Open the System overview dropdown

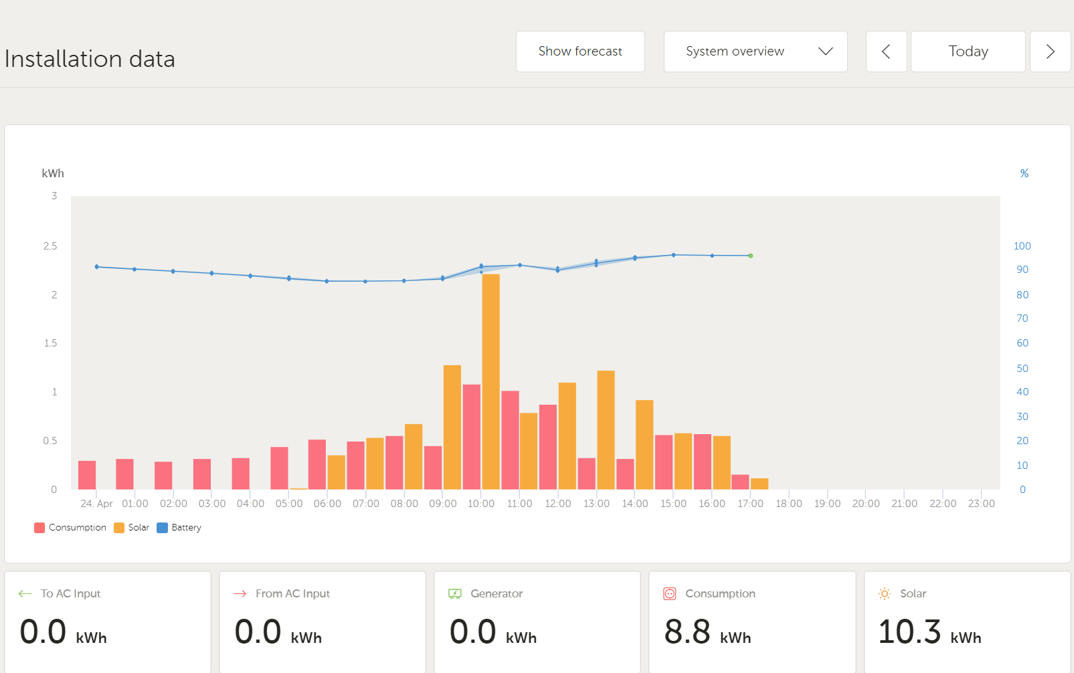pyautogui.click(x=755, y=52)
